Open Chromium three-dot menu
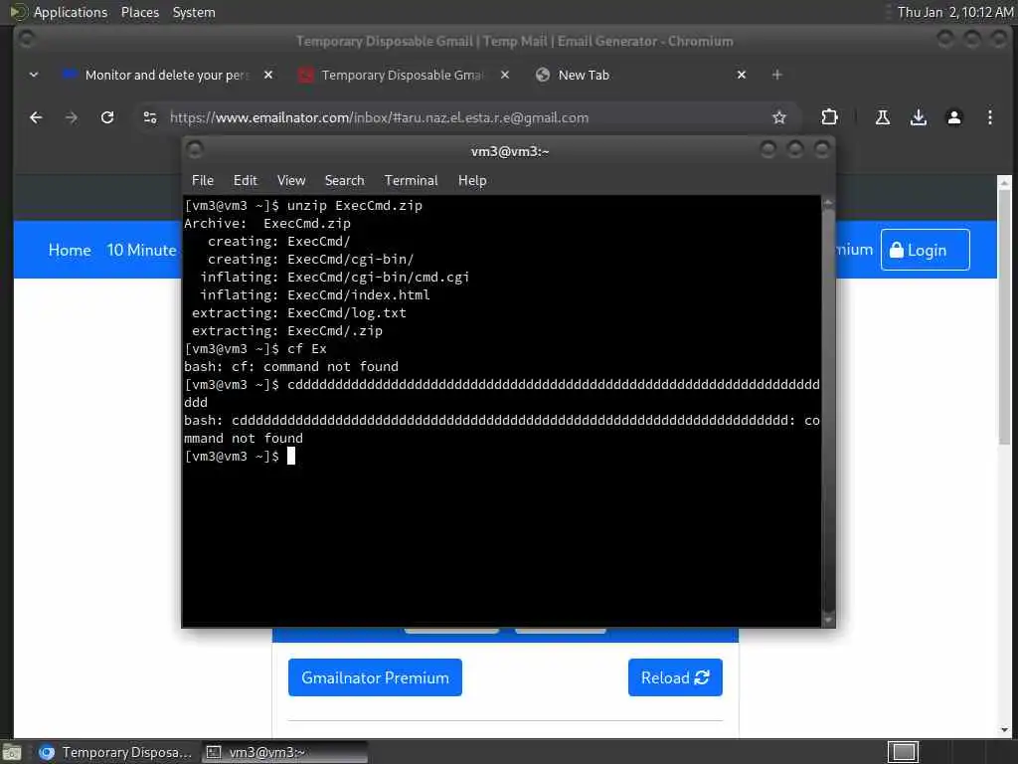This screenshot has width=1018, height=764. (x=989, y=117)
